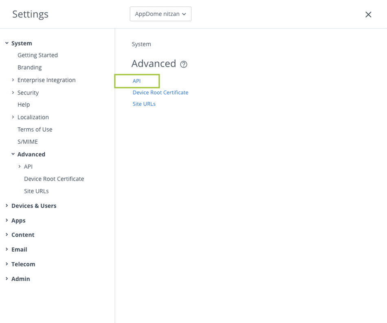Select Getting Started in the sidebar

click(x=37, y=55)
